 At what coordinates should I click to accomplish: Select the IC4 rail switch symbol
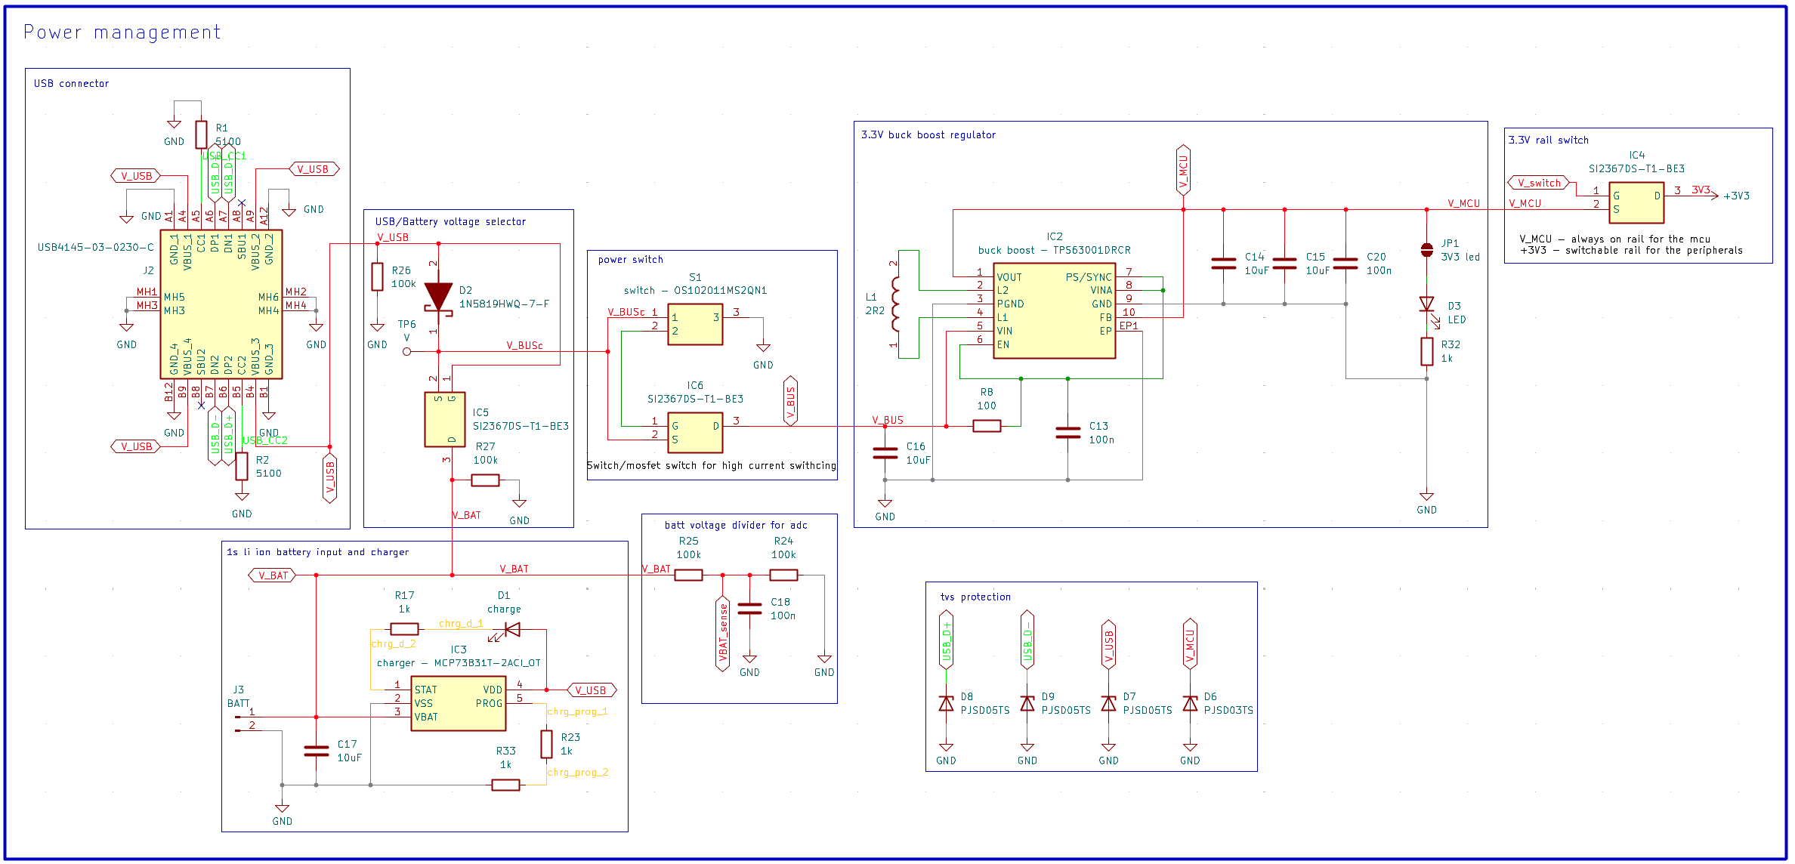pyautogui.click(x=1636, y=202)
